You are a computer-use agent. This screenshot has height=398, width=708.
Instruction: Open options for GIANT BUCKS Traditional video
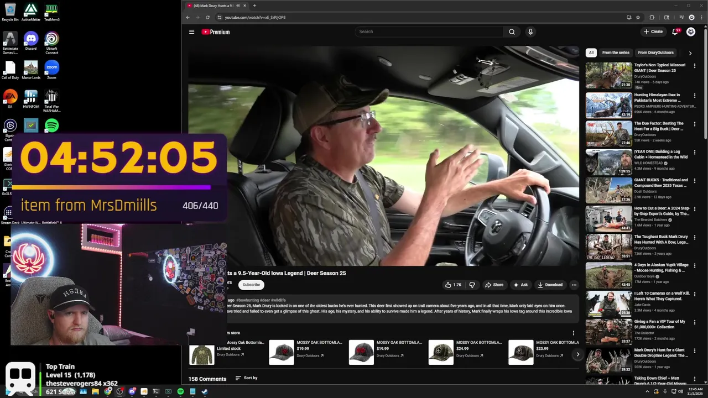click(x=695, y=181)
